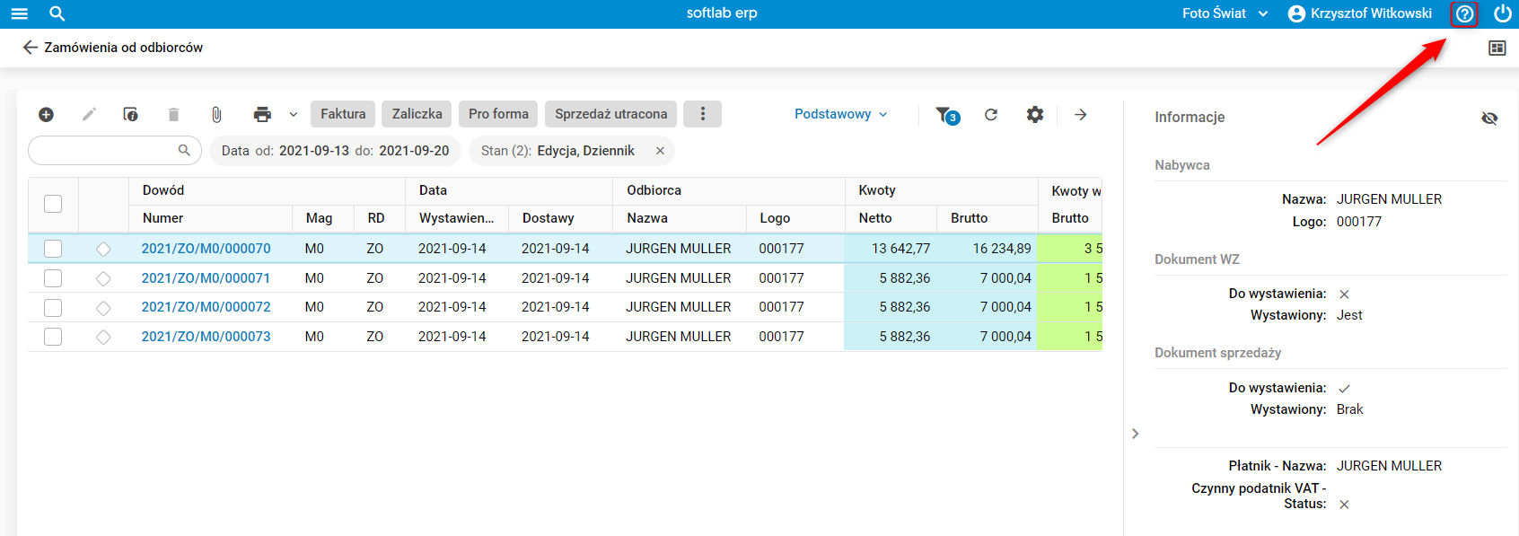Open order 2021/ZO/M0/000073 link
This screenshot has width=1519, height=536.
pyautogui.click(x=206, y=337)
